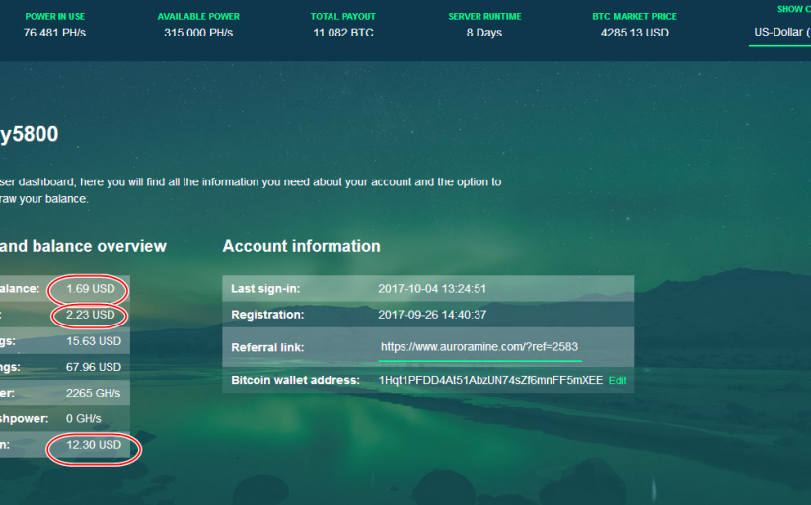The height and width of the screenshot is (505, 811).
Task: Click the Last sign-in timestamp
Action: click(432, 289)
